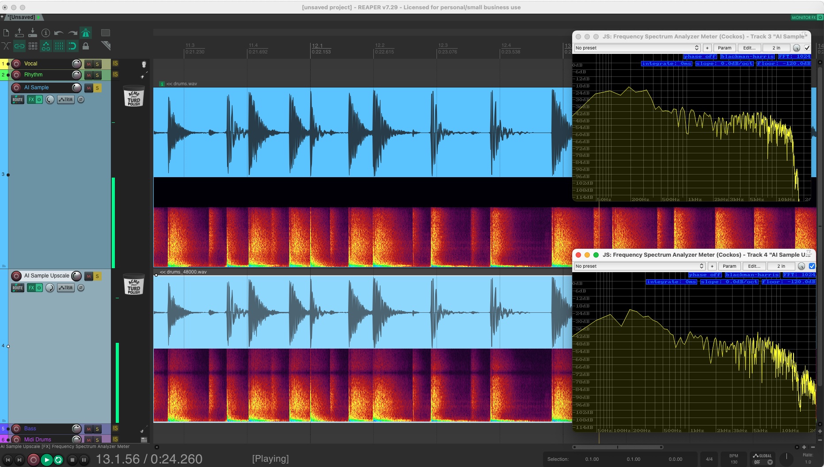Click TRIM envelope button on AI Sample track

[x=66, y=99]
